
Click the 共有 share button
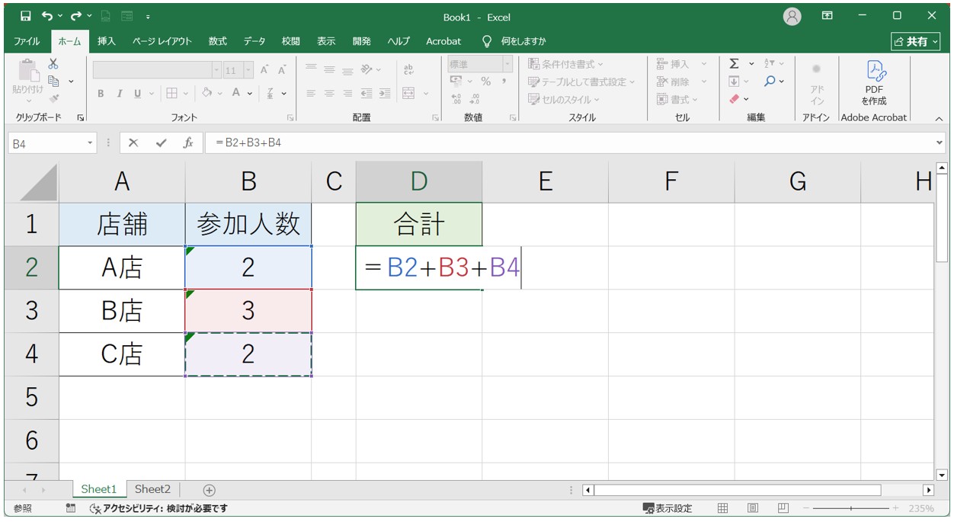point(916,41)
